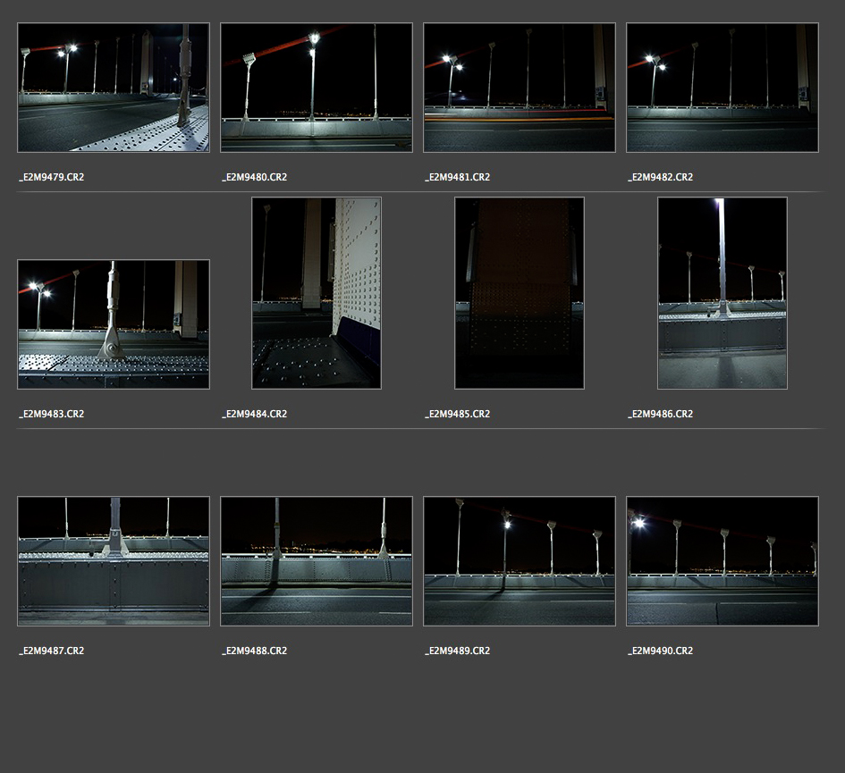Select the _E2M9490.CR2 photo
Viewport: 845px width, 773px height.
(722, 561)
